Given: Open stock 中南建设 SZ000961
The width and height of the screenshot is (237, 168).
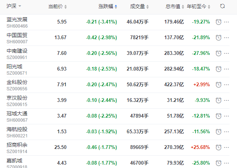Looking at the screenshot, I should pyautogui.click(x=17, y=54).
